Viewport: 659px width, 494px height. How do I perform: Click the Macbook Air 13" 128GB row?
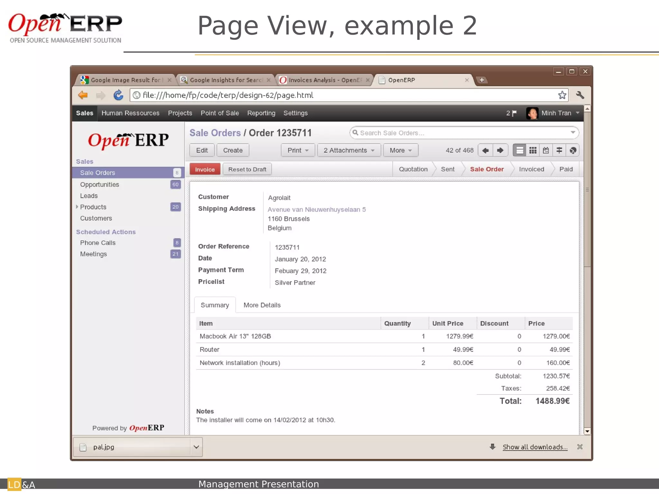click(x=384, y=336)
